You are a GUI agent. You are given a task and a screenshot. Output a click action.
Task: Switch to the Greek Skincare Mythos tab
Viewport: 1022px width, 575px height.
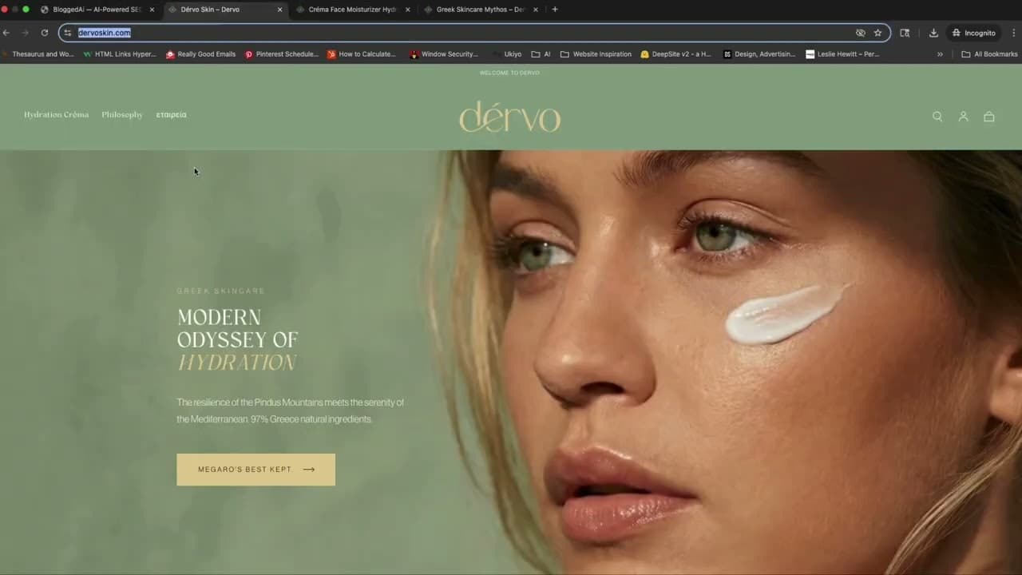[479, 9]
